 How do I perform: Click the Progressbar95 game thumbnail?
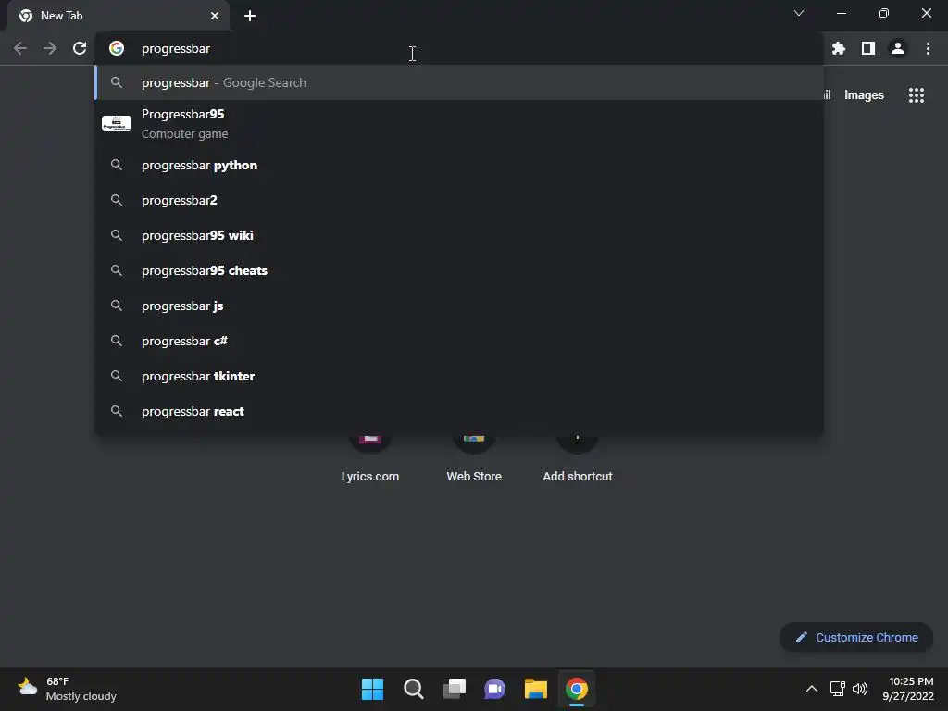(117, 123)
